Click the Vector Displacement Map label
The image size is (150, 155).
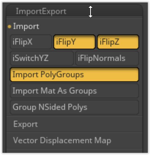pos(62,141)
